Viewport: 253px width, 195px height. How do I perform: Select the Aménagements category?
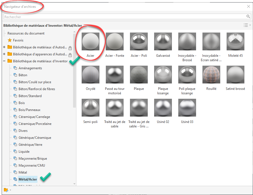(30, 68)
